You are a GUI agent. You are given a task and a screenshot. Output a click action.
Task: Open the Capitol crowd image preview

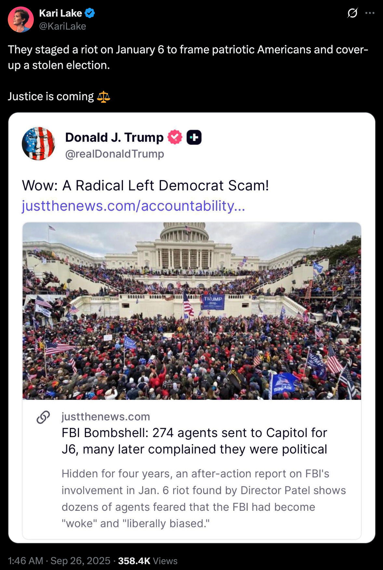coord(192,311)
